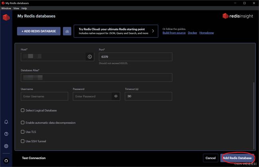Enable Select Logical Database checkbox

tap(23, 110)
